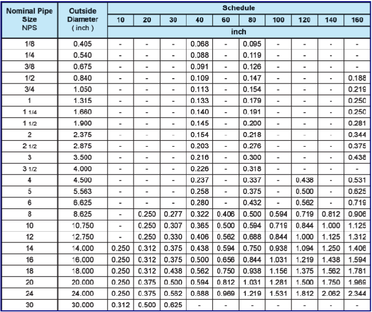
Task: Click outside diameter value '3.500'
Action: tap(82, 157)
